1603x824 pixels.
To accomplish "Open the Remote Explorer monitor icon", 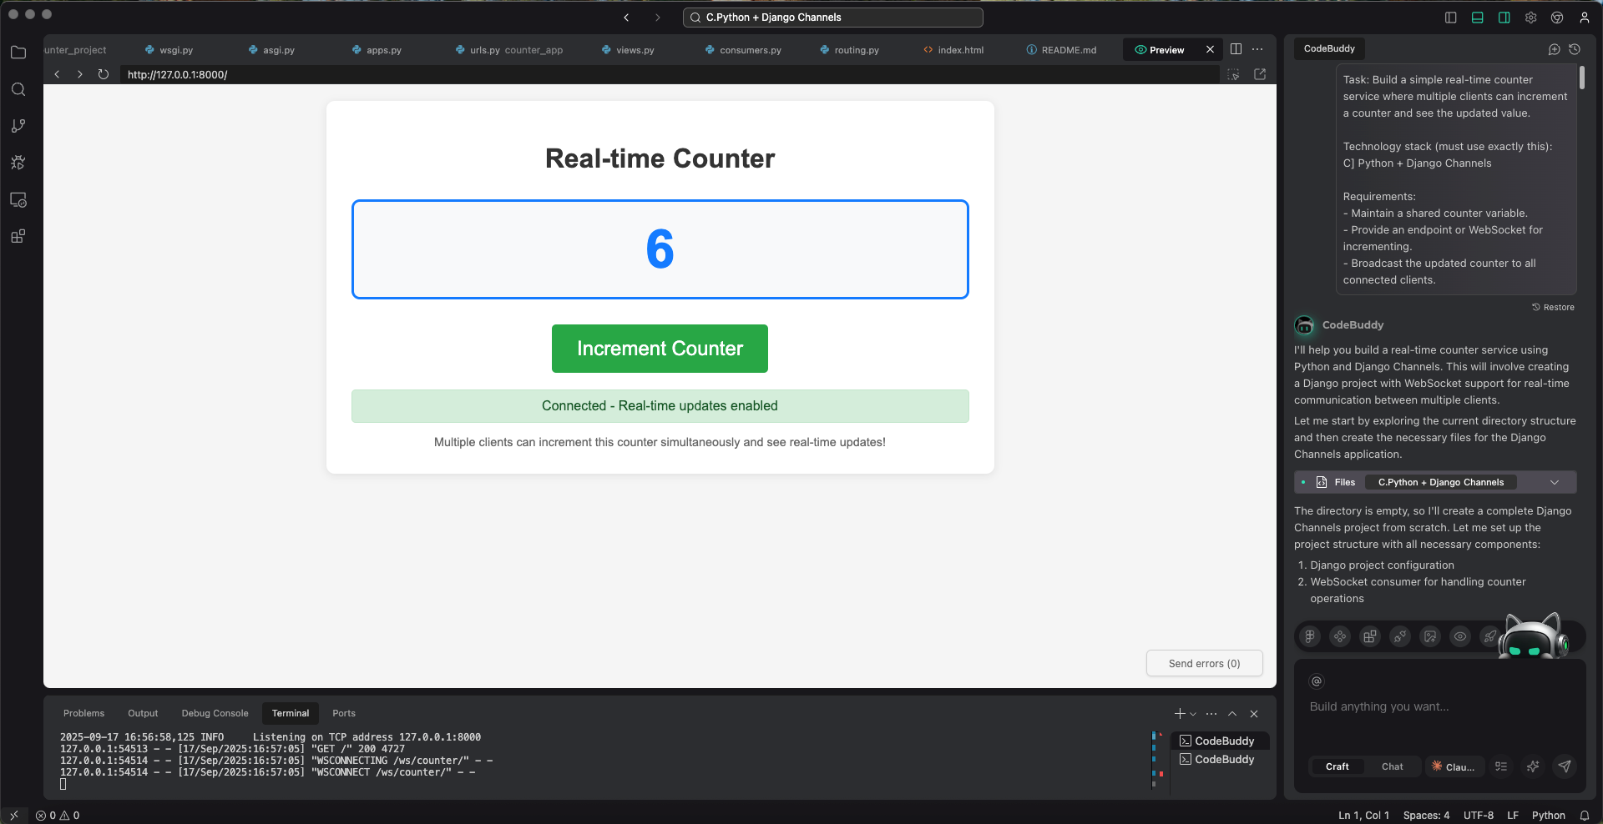I will point(18,200).
